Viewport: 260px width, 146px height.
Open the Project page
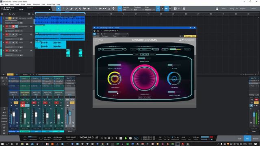(243, 9)
